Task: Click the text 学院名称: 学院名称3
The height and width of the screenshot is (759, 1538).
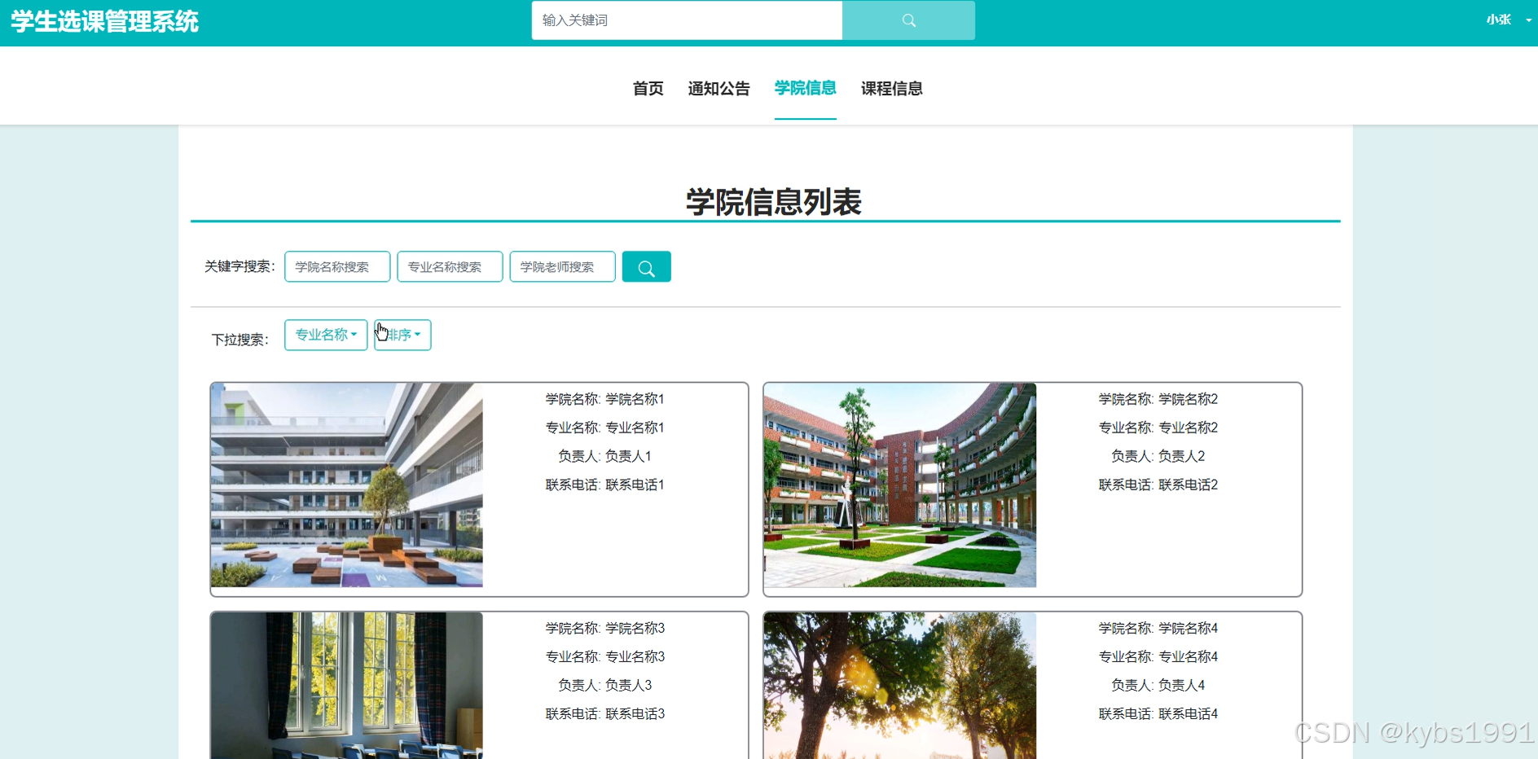Action: coord(605,628)
